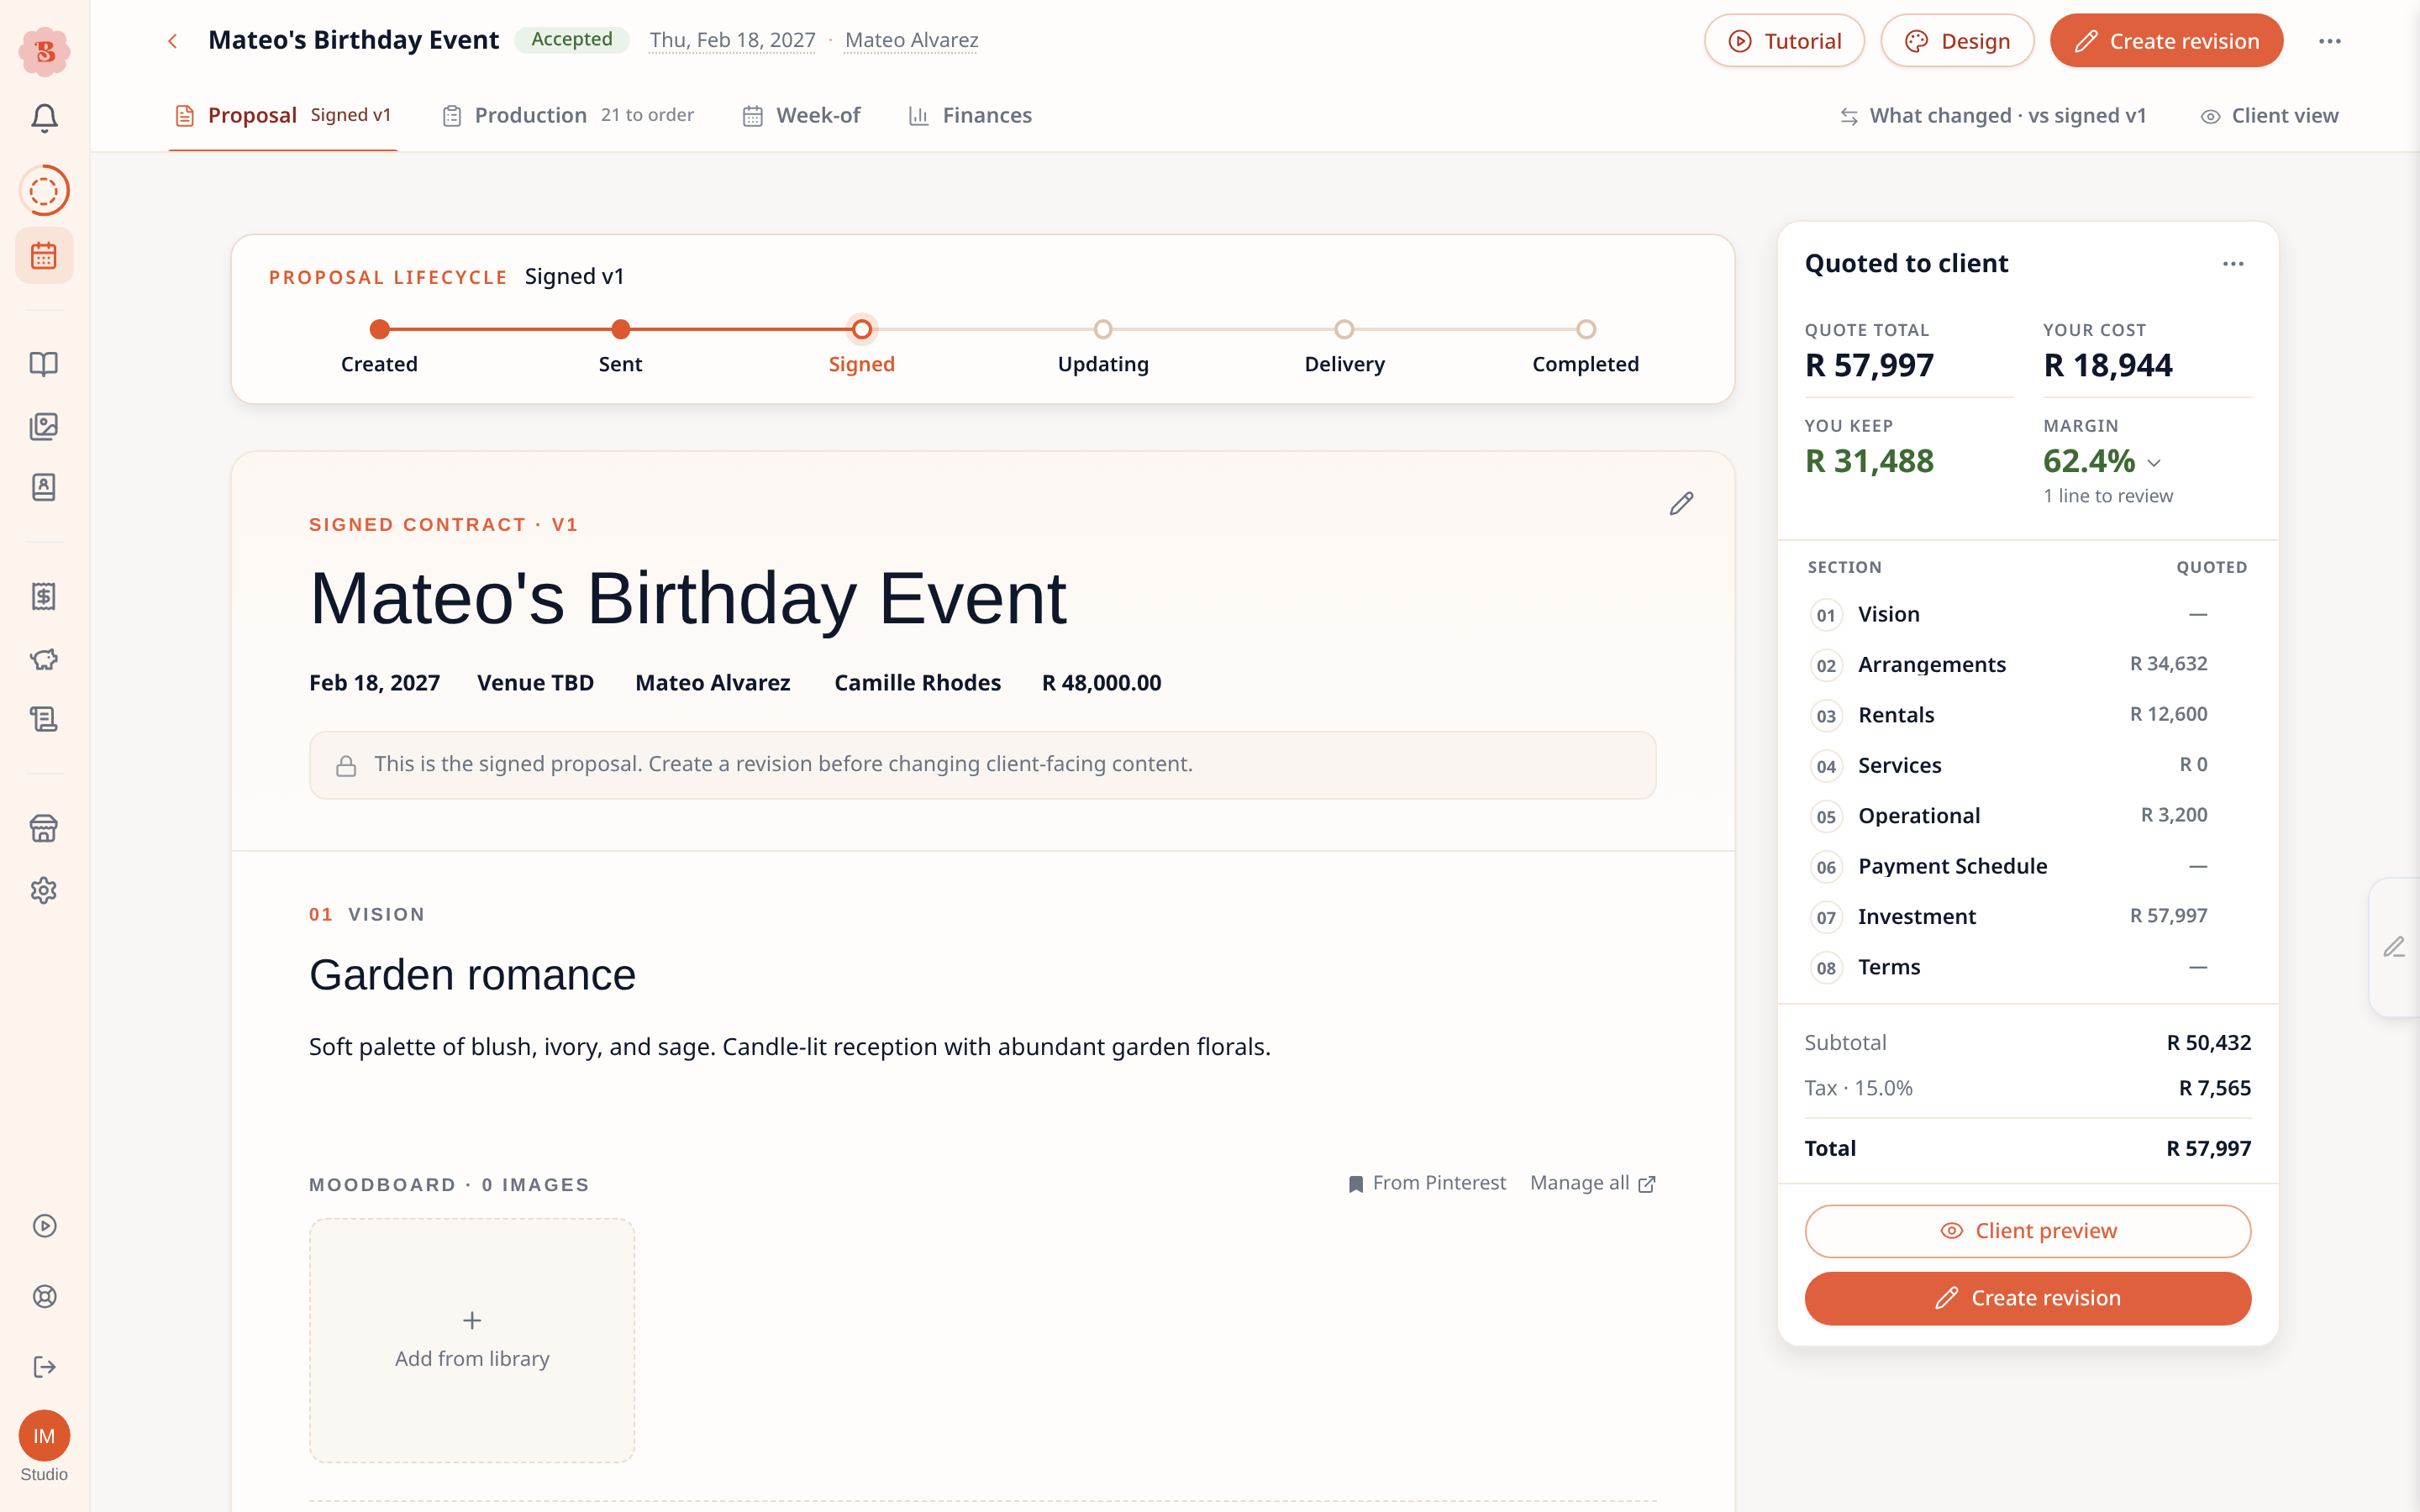Screen dimensions: 2420x1512
Task: Select the Arrangements section row
Action: (2027, 665)
